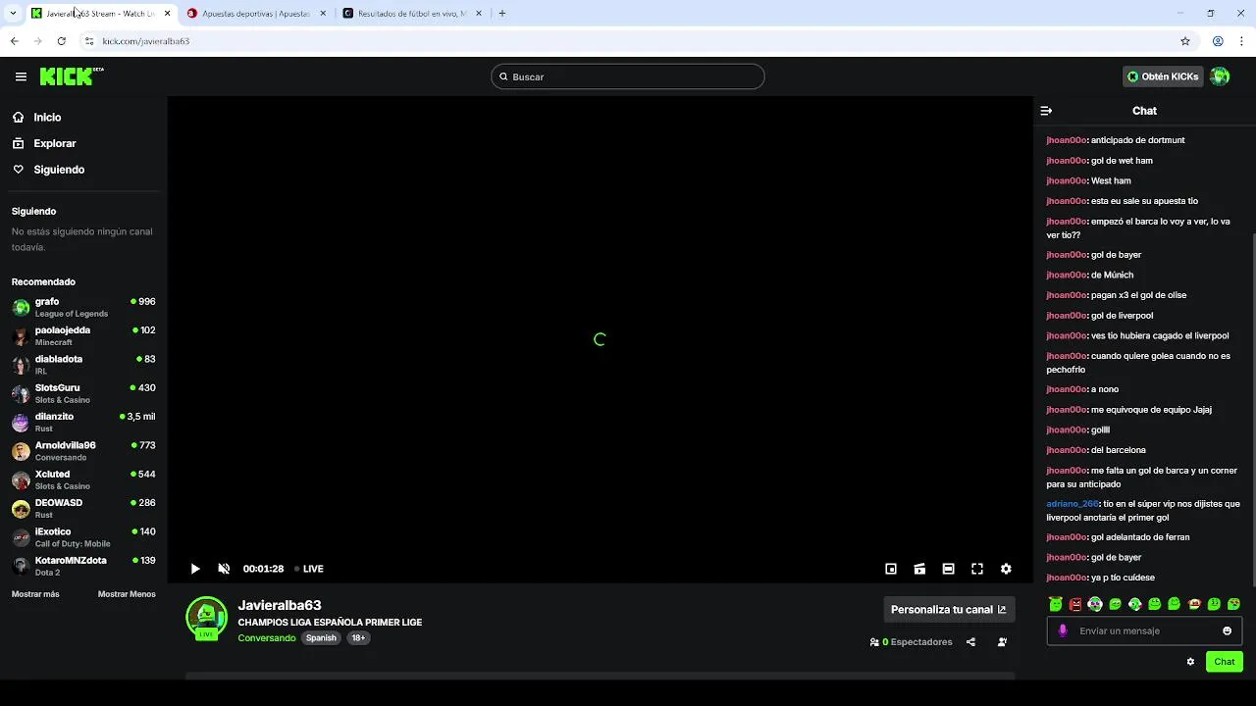The image size is (1256, 706).
Task: Click the KICK logo
Action: click(x=72, y=76)
